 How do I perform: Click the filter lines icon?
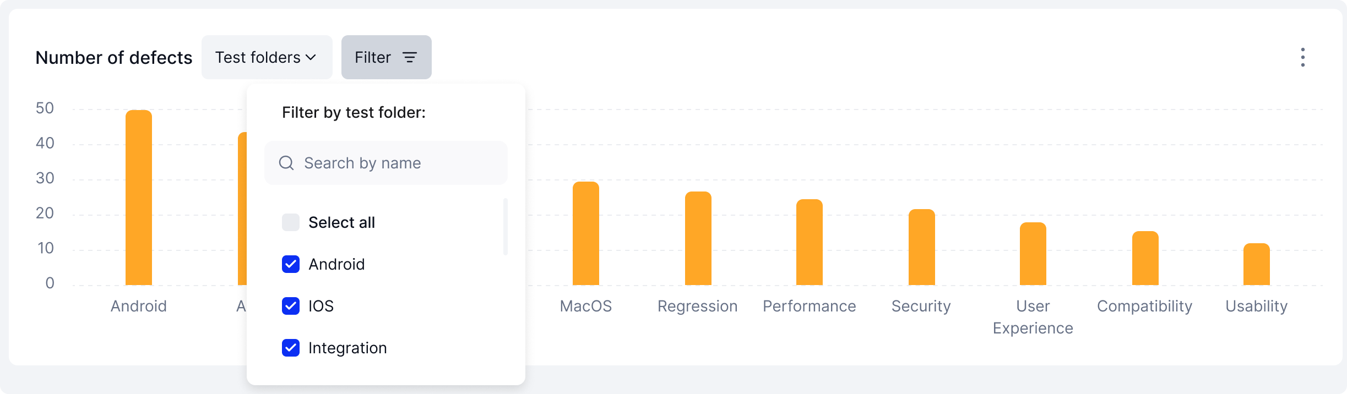(410, 57)
